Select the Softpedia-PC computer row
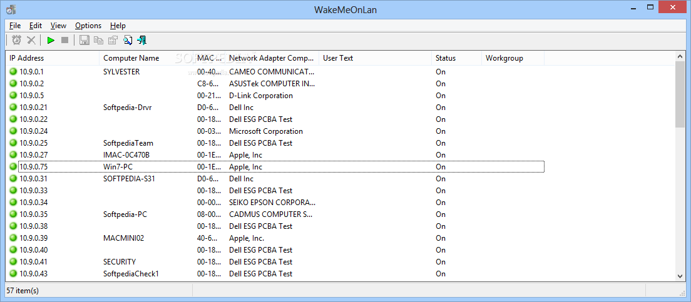 pyautogui.click(x=275, y=214)
